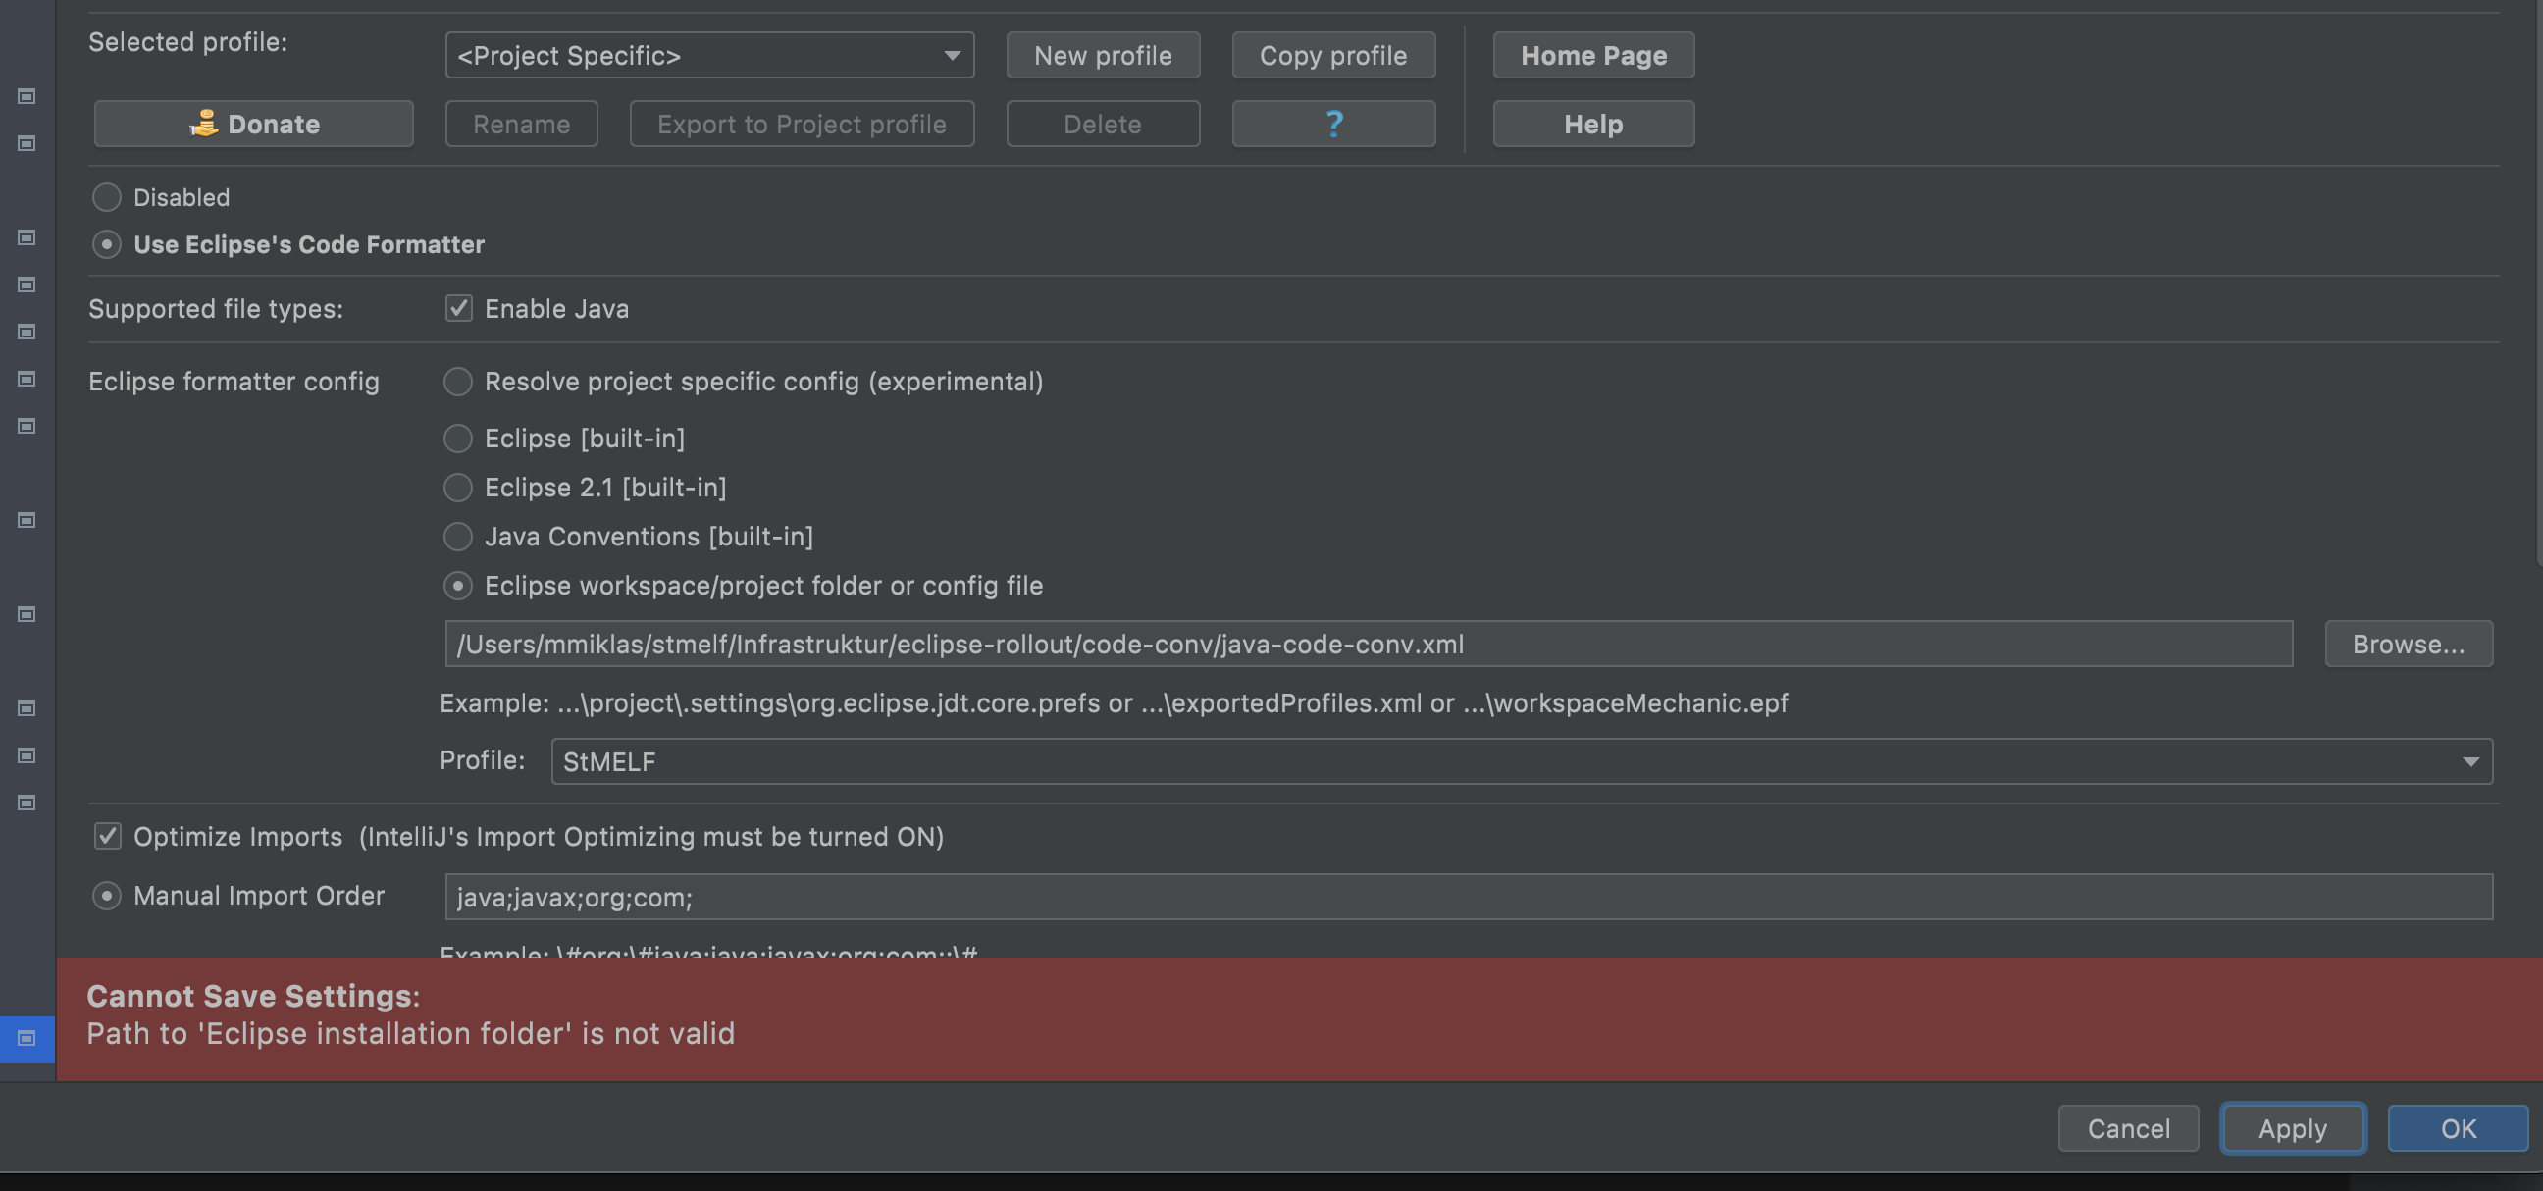Screen dimensions: 2543x1191
Task: Toggle the Enable Java checkbox
Action: (x=459, y=309)
